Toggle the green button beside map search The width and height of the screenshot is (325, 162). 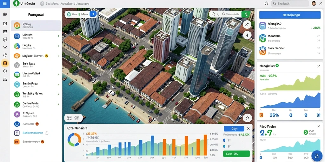pyautogui.click(x=246, y=14)
